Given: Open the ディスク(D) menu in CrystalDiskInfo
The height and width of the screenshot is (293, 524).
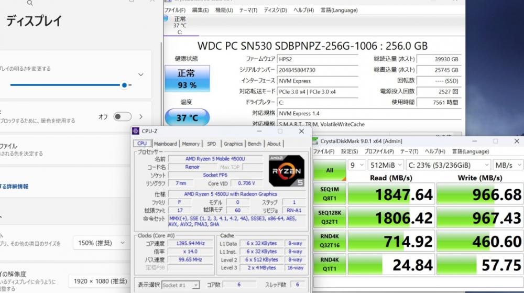Looking at the screenshot, I should click(275, 10).
